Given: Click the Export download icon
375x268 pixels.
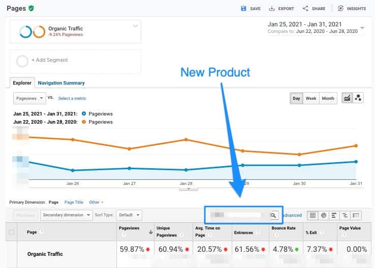Looking at the screenshot, I should [272, 9].
